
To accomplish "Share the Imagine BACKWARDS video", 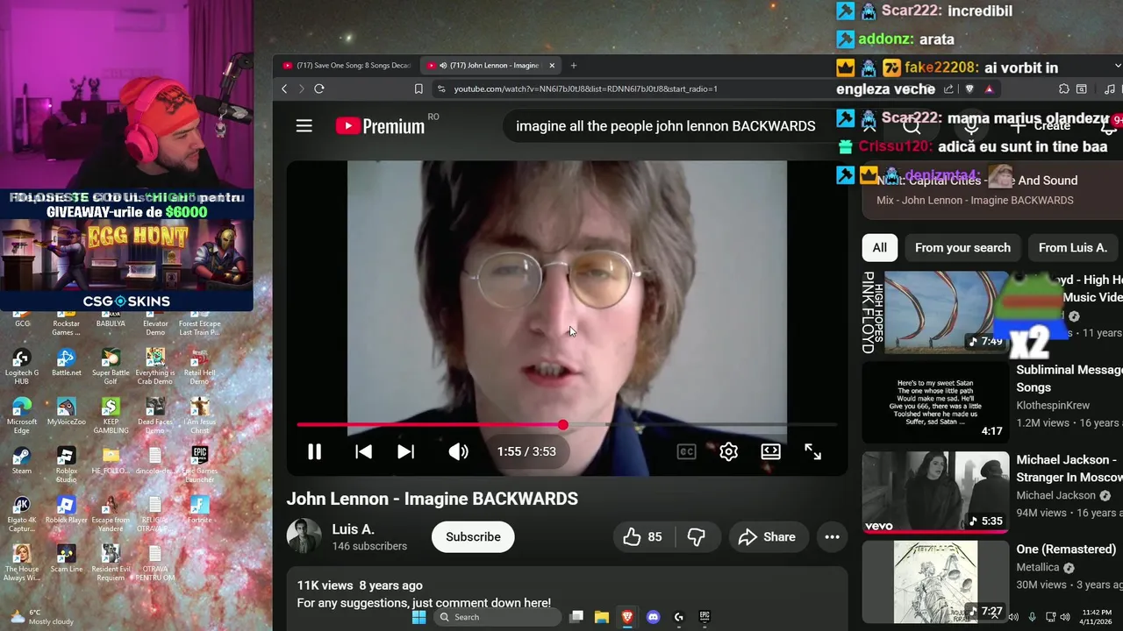I will (x=767, y=537).
